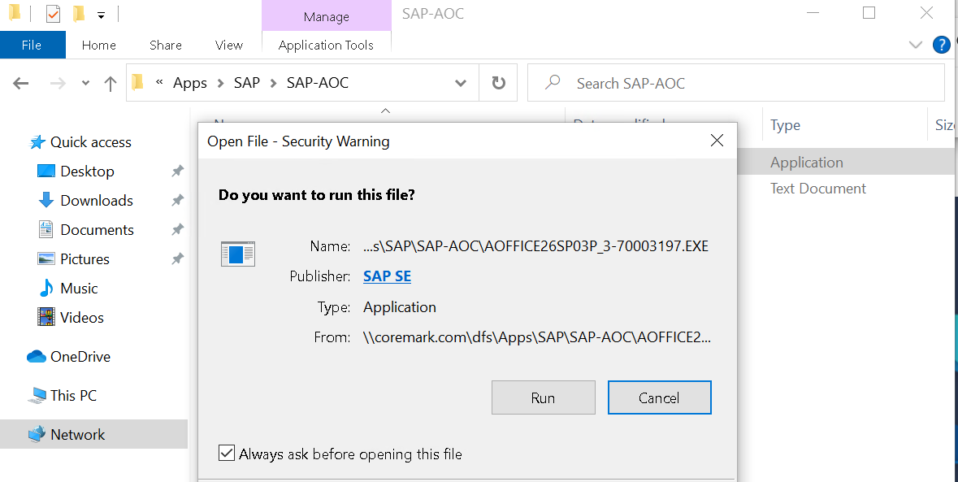Go up one folder level
This screenshot has width=958, height=482.
coord(111,83)
